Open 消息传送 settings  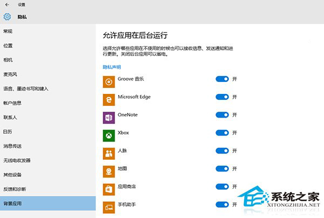click(x=48, y=146)
